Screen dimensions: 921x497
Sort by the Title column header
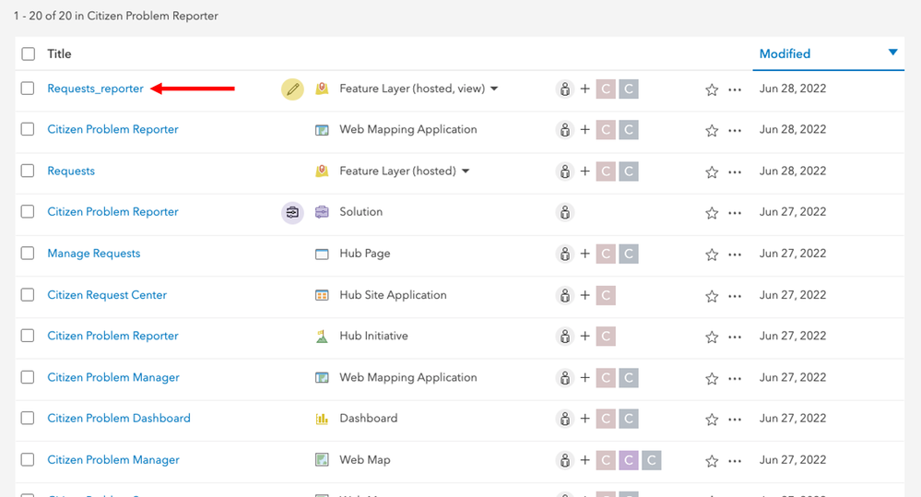(x=59, y=53)
